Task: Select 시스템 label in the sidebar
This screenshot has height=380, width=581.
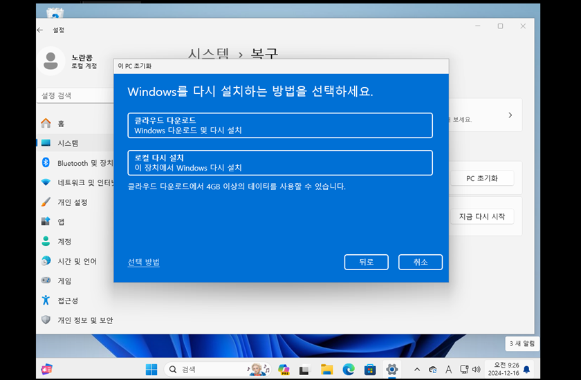Action: [x=68, y=143]
